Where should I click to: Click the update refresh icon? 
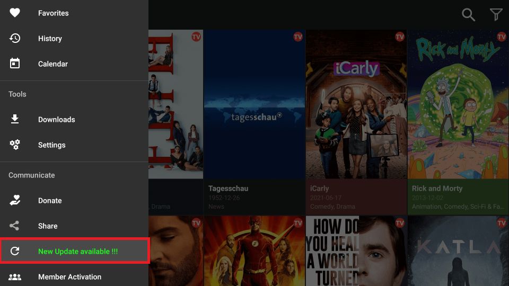tap(15, 251)
